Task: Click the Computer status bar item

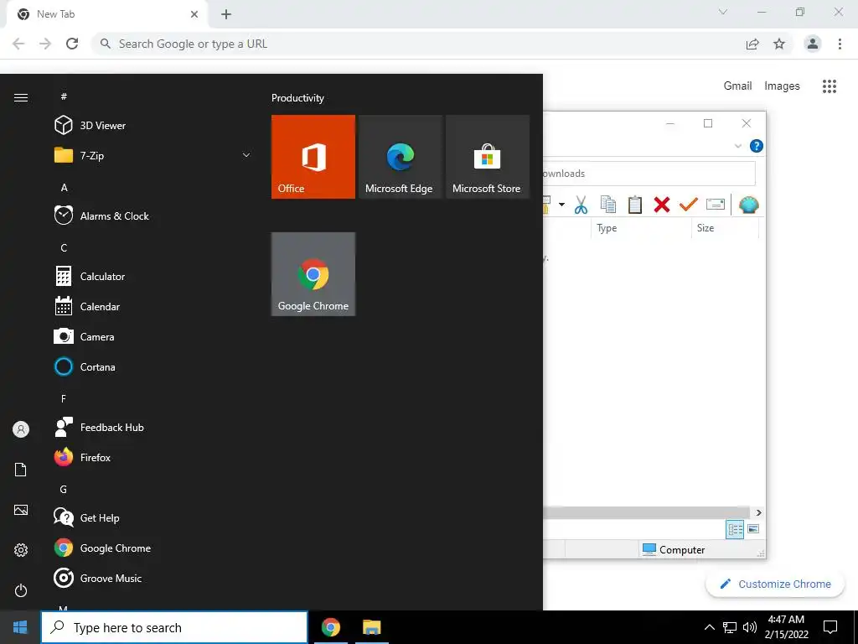Action: pos(674,549)
